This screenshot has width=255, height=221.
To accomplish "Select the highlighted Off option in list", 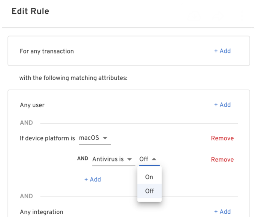I will click(x=150, y=191).
